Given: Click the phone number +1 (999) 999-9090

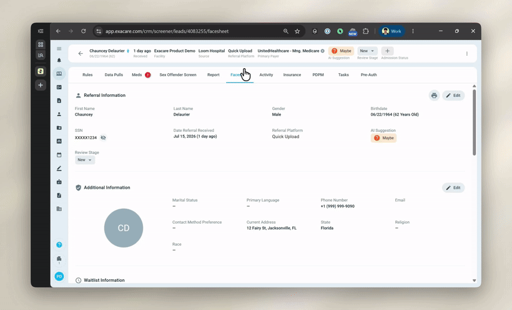Looking at the screenshot, I should tap(338, 206).
